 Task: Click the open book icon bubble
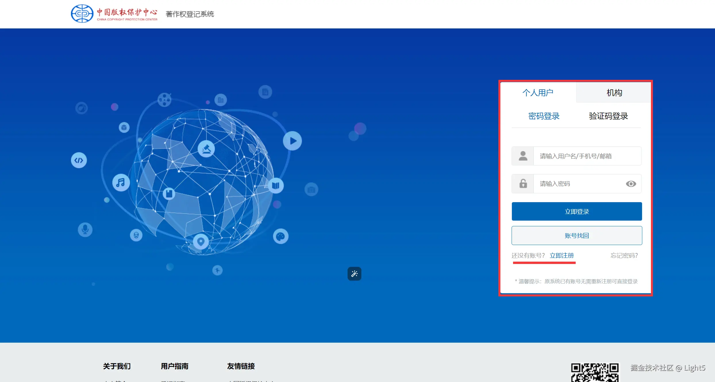click(276, 185)
